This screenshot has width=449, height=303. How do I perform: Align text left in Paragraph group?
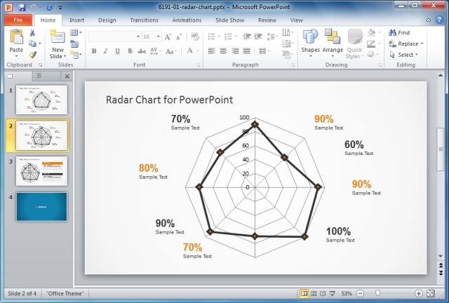pos(211,51)
